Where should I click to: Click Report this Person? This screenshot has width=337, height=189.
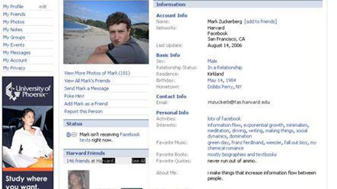[83, 112]
